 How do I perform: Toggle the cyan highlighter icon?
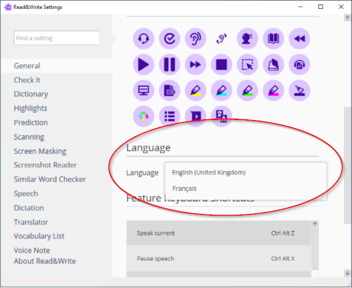point(221,91)
